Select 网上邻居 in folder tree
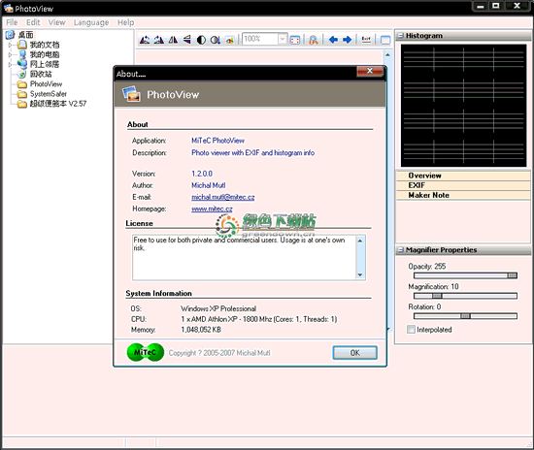 click(45, 64)
